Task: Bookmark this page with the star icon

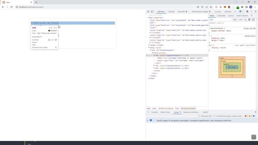Action: [211, 7]
